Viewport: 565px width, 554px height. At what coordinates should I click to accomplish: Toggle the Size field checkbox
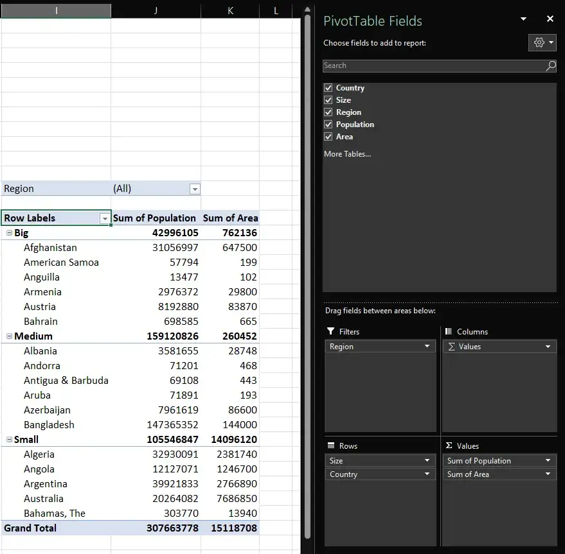[x=328, y=100]
